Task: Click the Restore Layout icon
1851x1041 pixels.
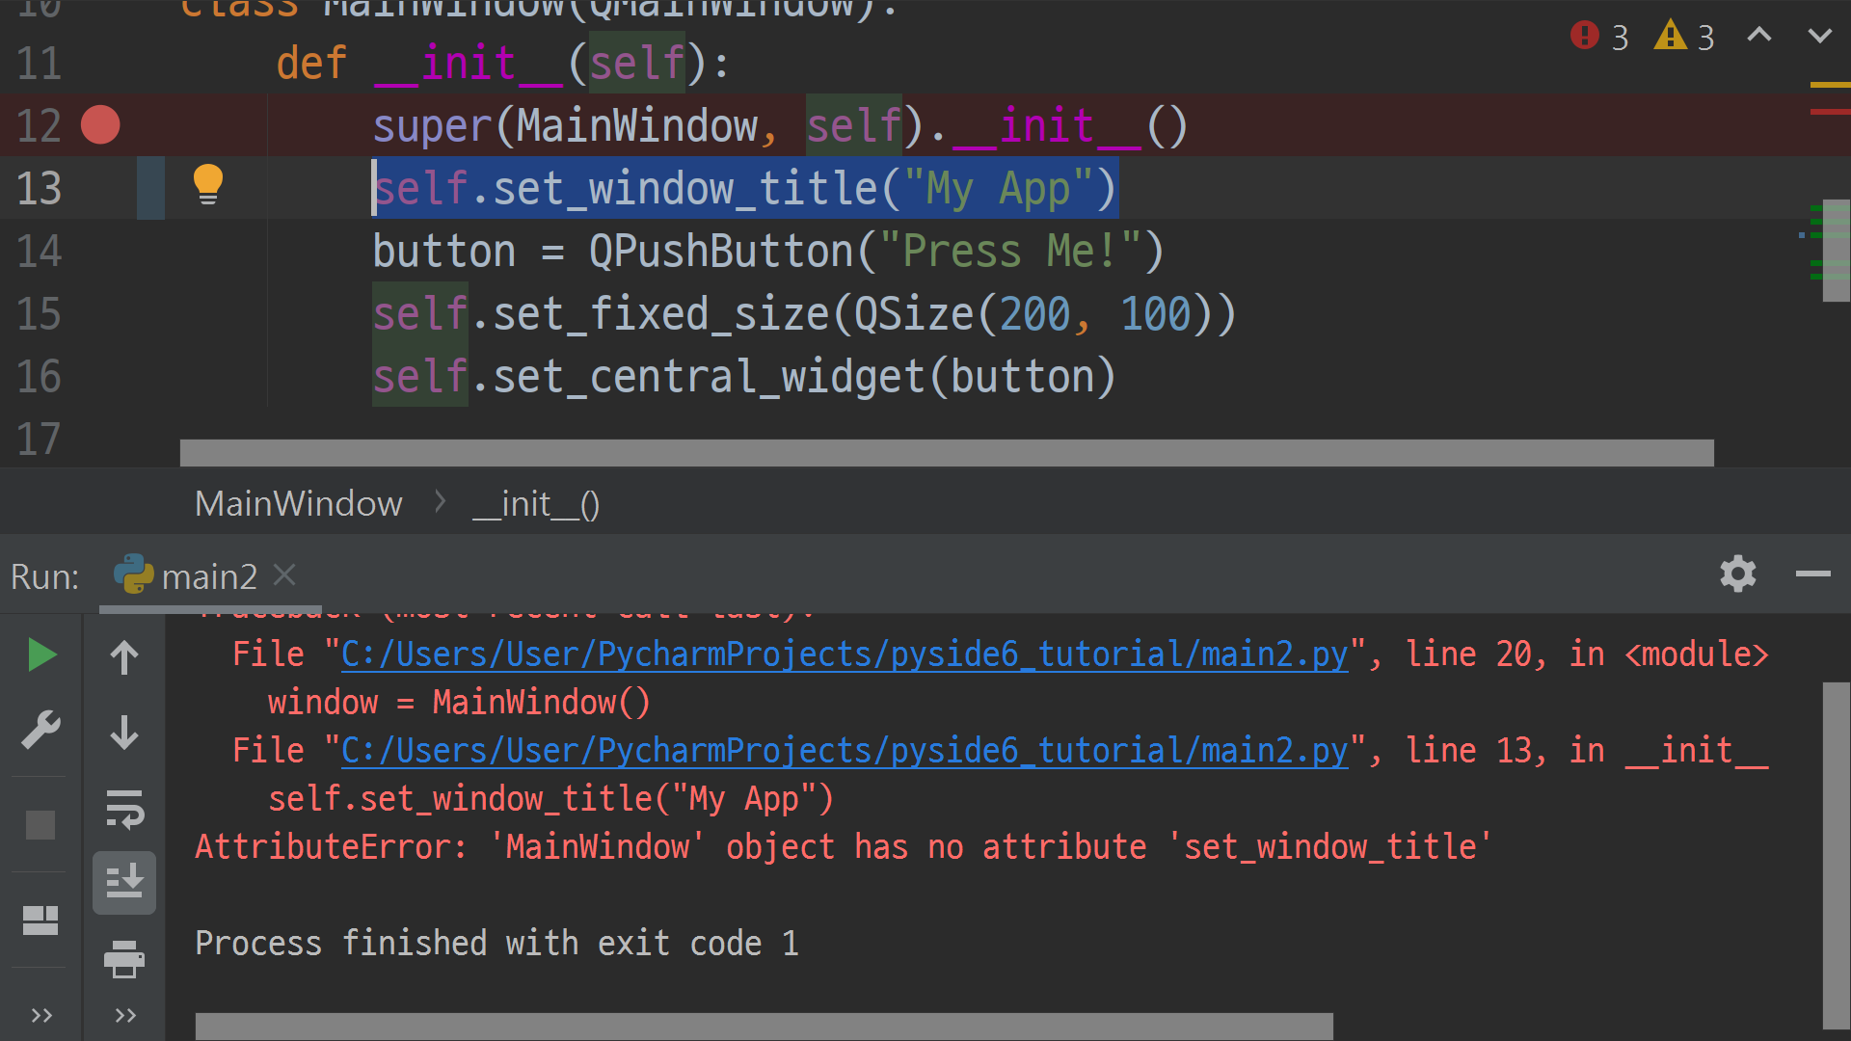Action: (40, 921)
